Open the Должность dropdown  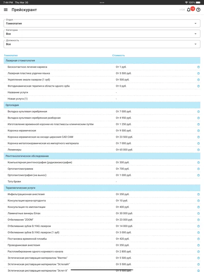[x=102, y=44]
